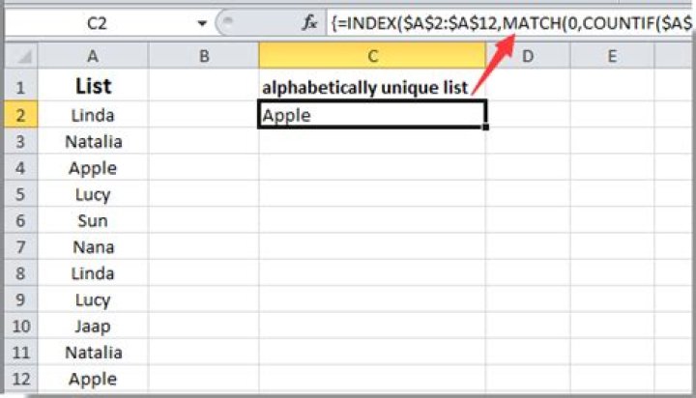Select the cell containing Nana
Viewport: 696px width, 398px height.
(x=93, y=247)
